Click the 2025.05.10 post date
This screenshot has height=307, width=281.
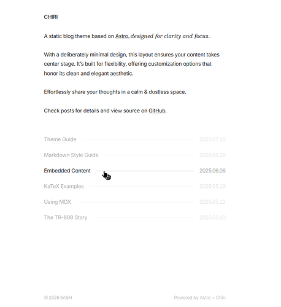click(212, 217)
